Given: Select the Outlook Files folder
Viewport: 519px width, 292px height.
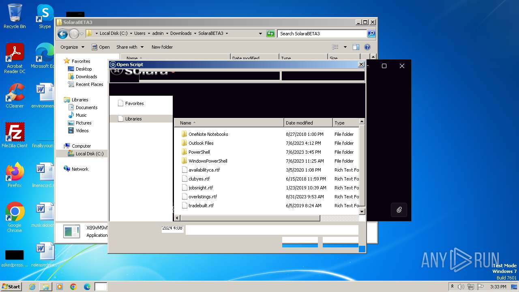Looking at the screenshot, I should click(201, 143).
